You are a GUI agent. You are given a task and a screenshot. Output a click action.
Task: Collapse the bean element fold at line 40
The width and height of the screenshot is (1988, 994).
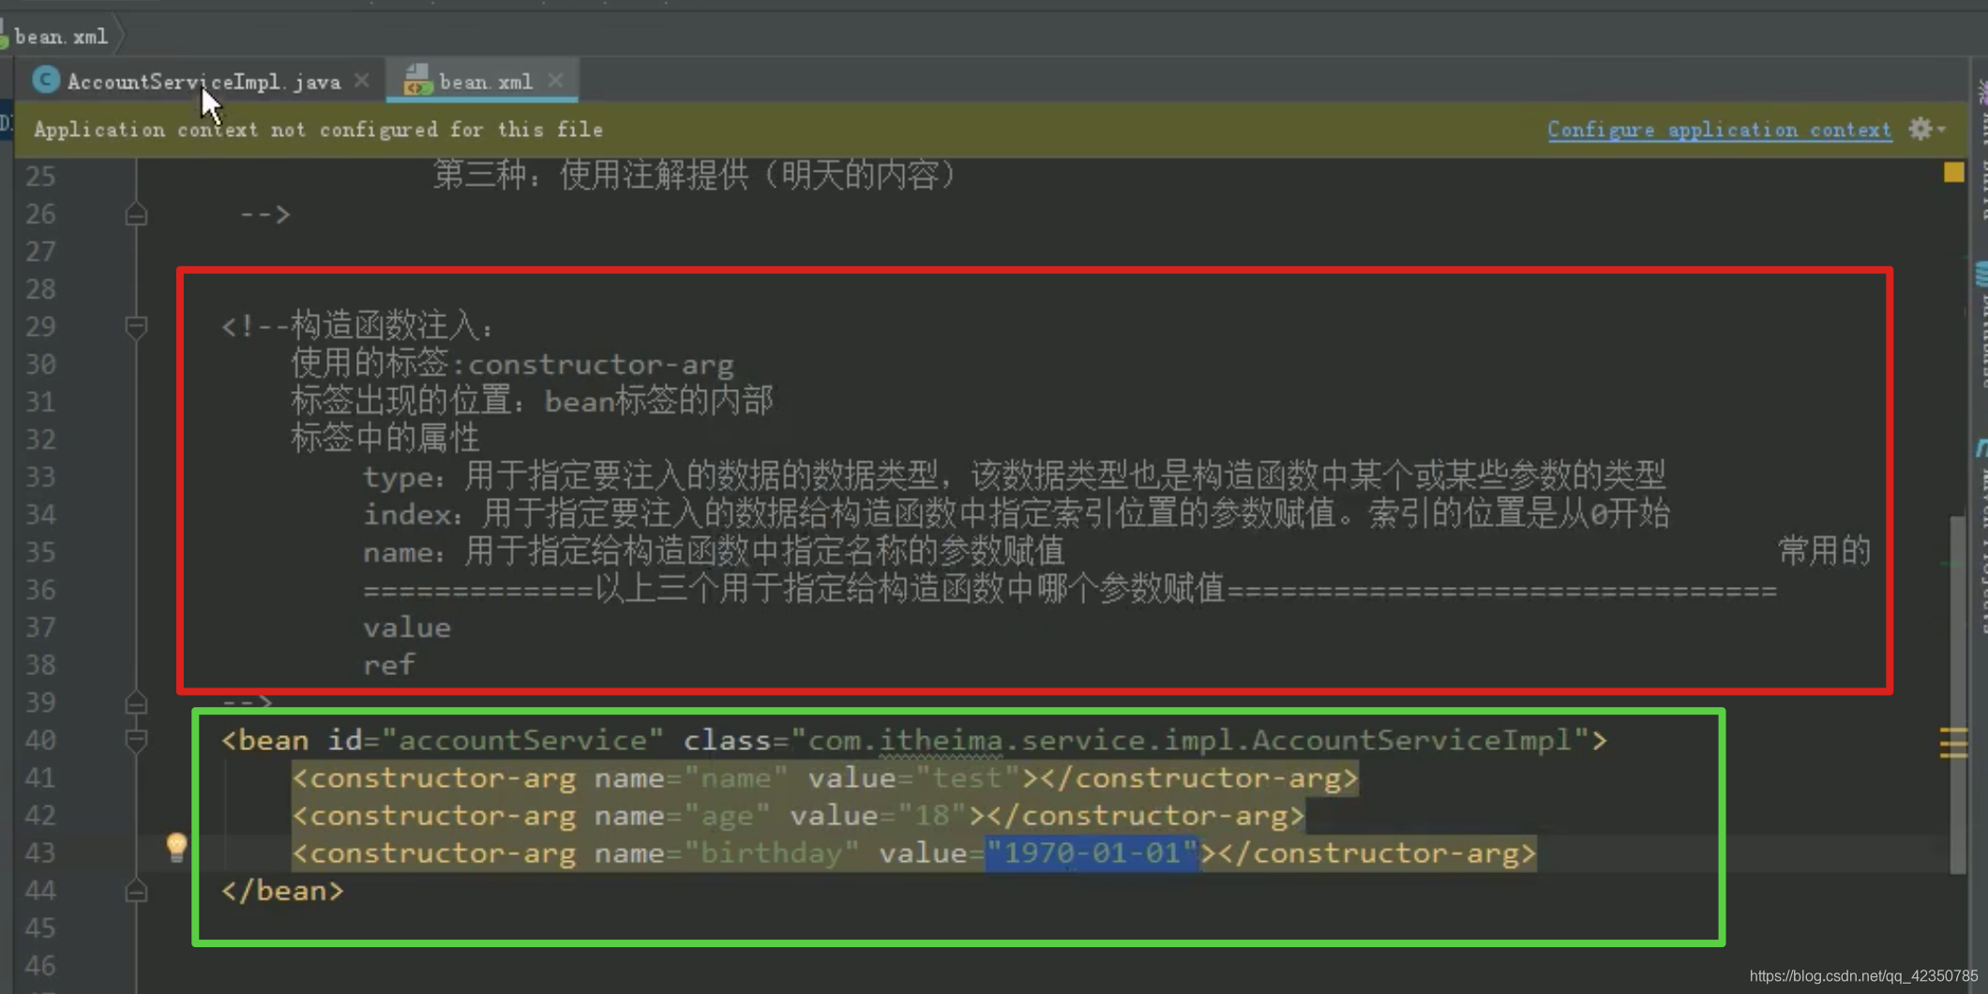(136, 741)
